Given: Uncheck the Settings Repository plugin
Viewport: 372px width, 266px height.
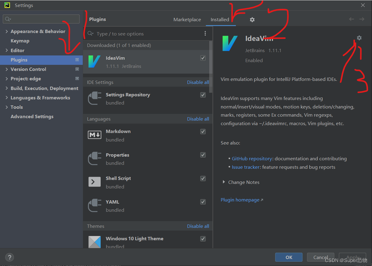Looking at the screenshot, I should pyautogui.click(x=203, y=95).
